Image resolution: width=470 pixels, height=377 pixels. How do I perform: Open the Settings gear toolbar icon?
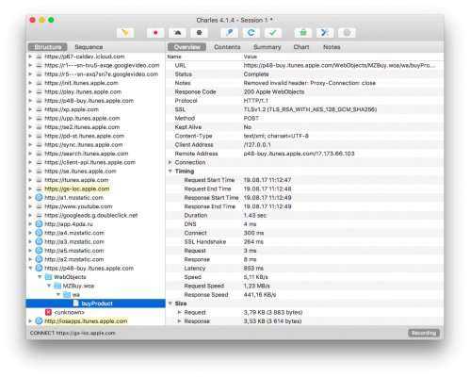(347, 33)
